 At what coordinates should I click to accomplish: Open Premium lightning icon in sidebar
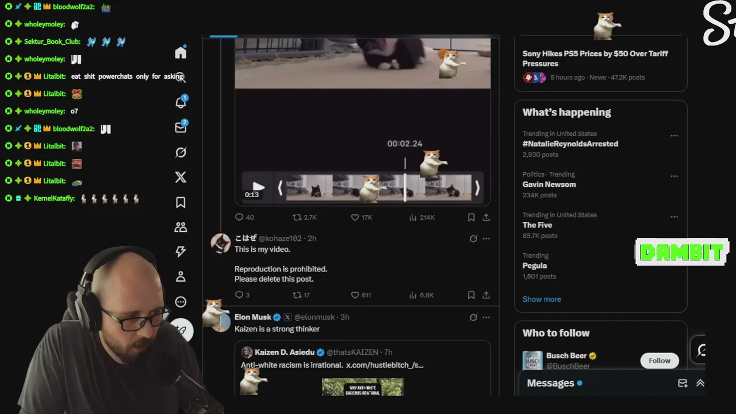[x=181, y=252]
